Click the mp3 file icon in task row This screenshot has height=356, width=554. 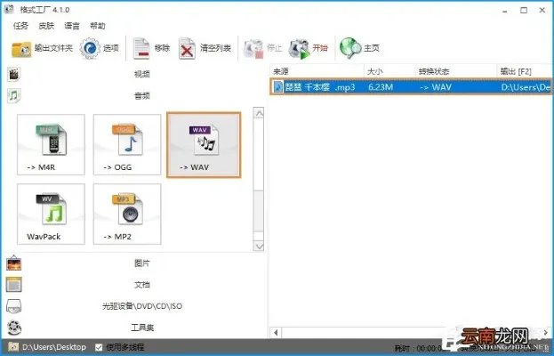(278, 86)
